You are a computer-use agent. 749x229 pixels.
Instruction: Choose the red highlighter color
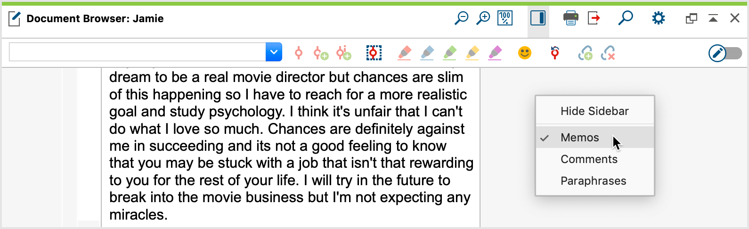pyautogui.click(x=404, y=53)
